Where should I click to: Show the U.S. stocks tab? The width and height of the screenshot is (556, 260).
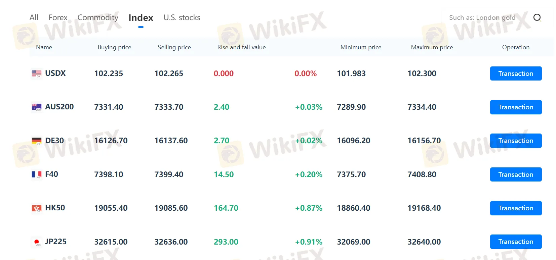point(182,17)
